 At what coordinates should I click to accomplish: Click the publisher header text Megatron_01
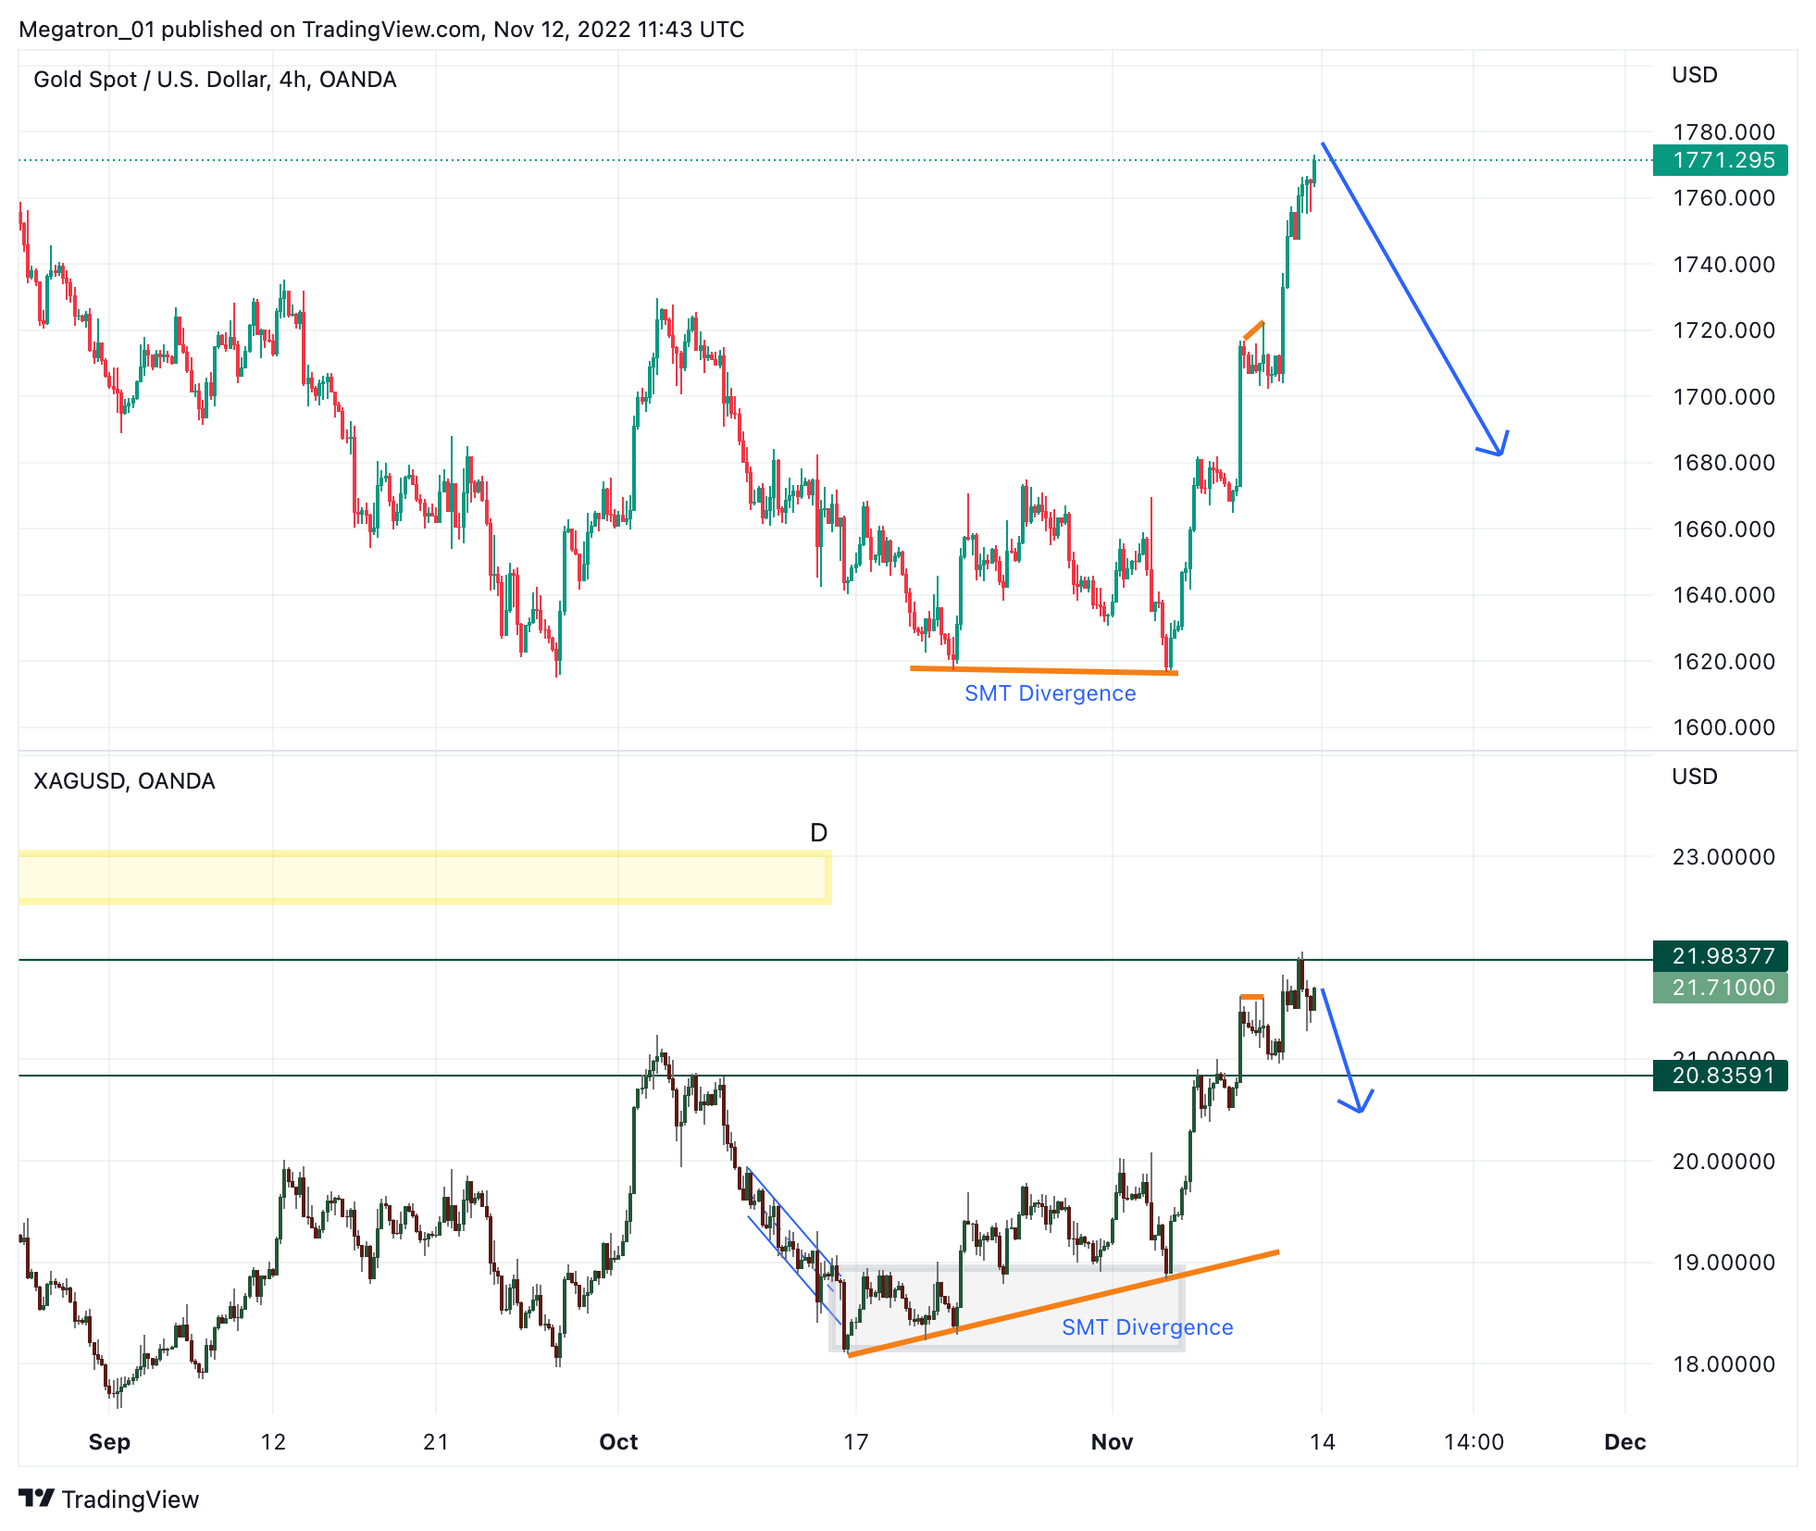tap(87, 30)
